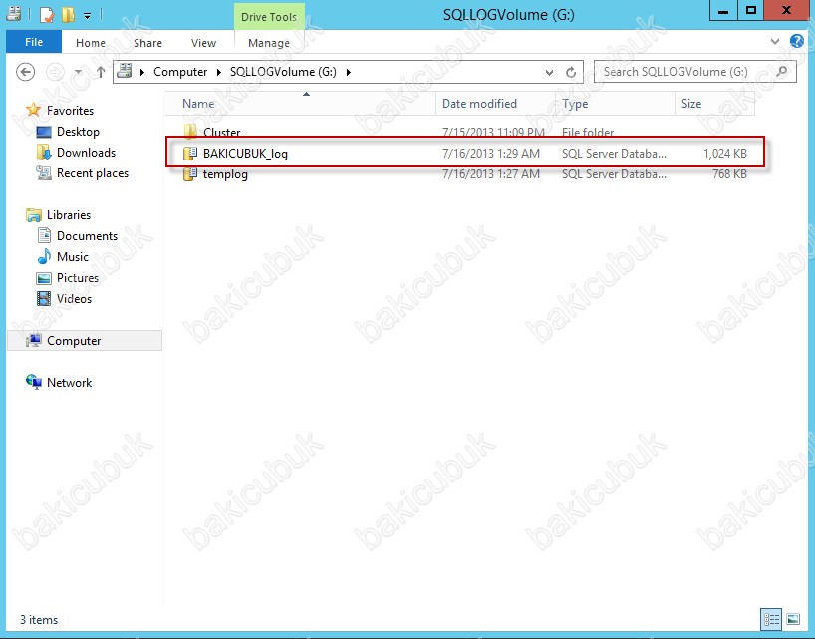815x639 pixels.
Task: Click the Pictures library icon
Action: coord(44,278)
